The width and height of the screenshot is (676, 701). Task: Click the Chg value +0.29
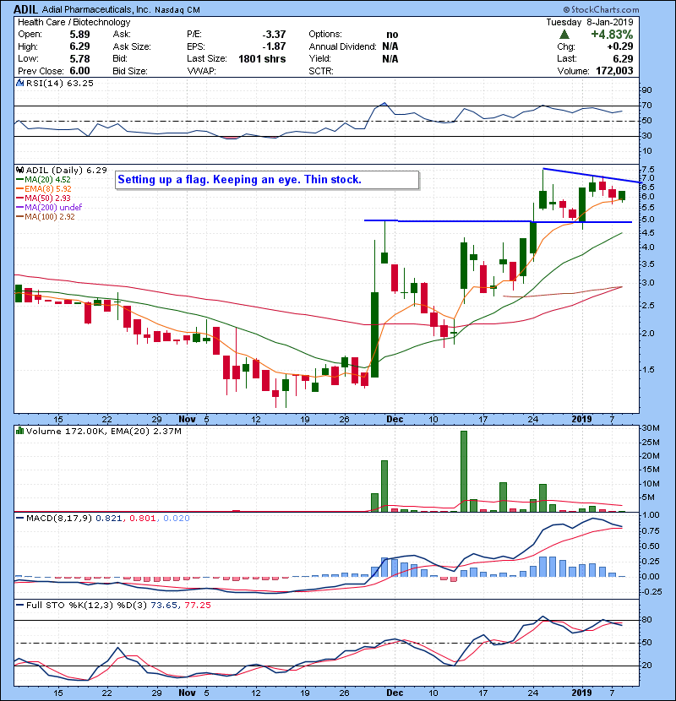coord(620,46)
